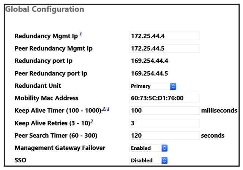Expand the Management Gateway Failover dropdown
243x170 pixels.
pos(149,148)
